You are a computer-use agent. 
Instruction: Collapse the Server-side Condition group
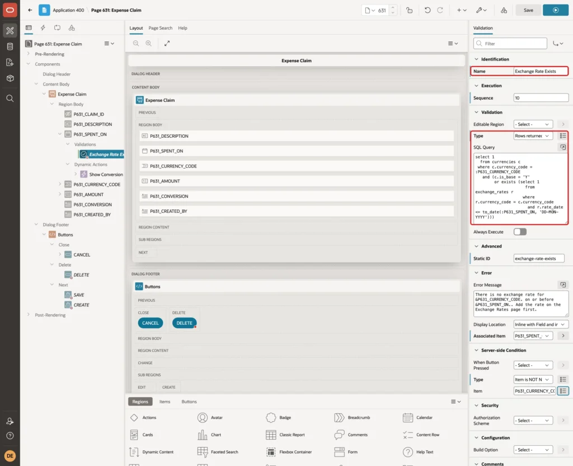[476, 351]
